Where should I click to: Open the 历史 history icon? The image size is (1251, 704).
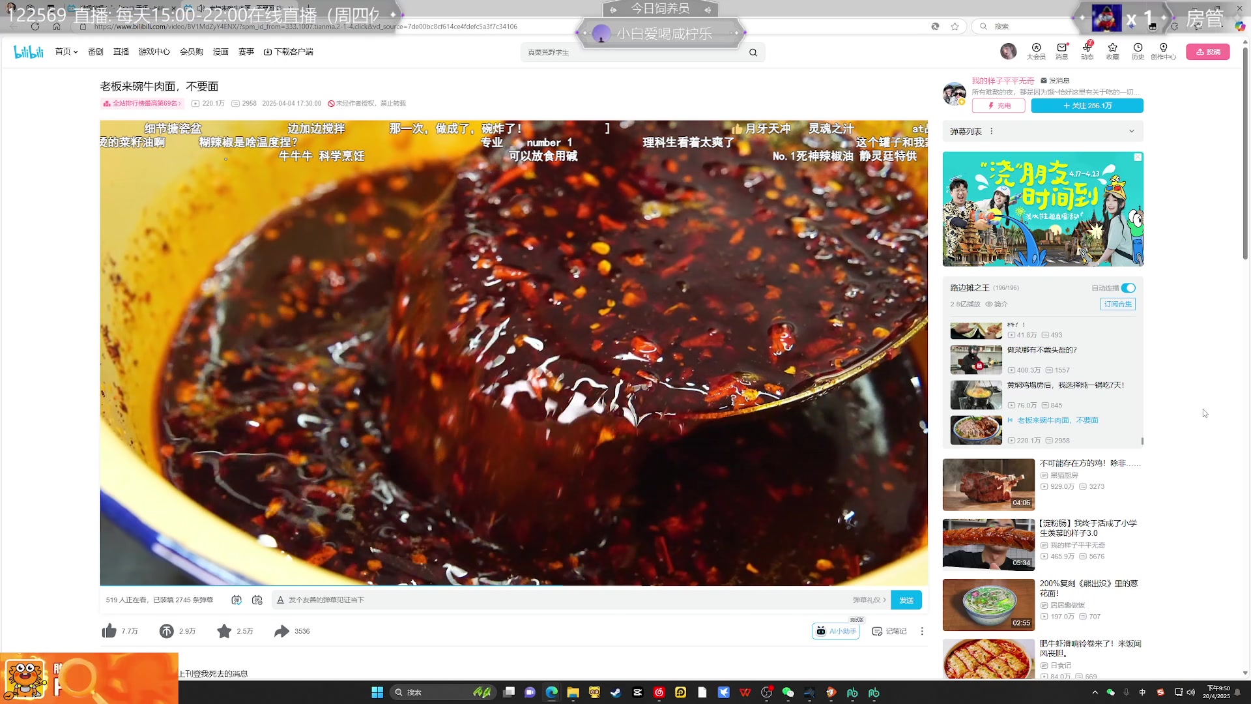[1138, 51]
